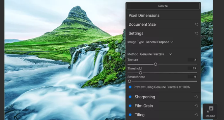
Task: Expand the Film Grain section
Action: (x=144, y=106)
